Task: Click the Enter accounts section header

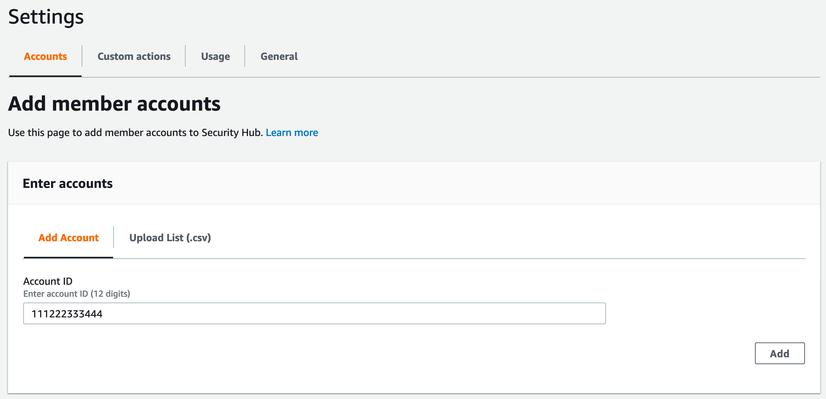Action: pos(68,183)
